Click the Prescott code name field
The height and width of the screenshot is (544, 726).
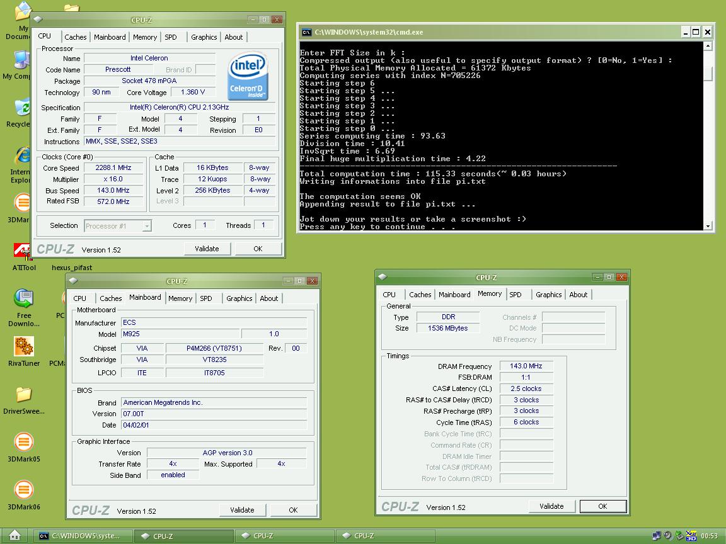pos(118,69)
